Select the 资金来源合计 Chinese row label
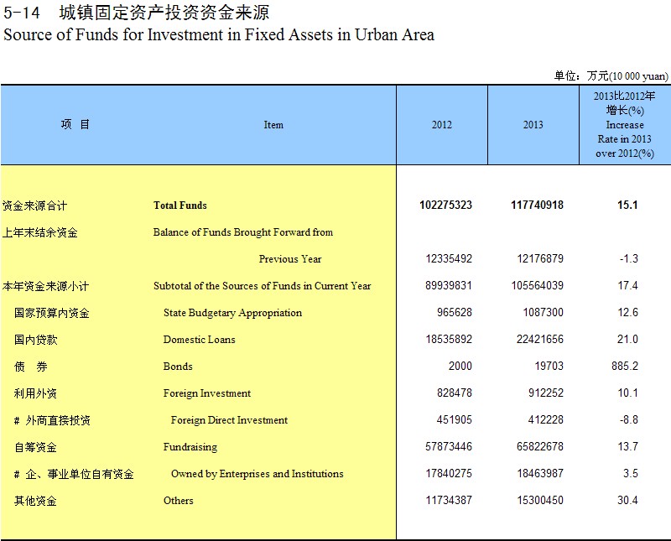Image resolution: width=671 pixels, height=541 pixels. tap(34, 205)
